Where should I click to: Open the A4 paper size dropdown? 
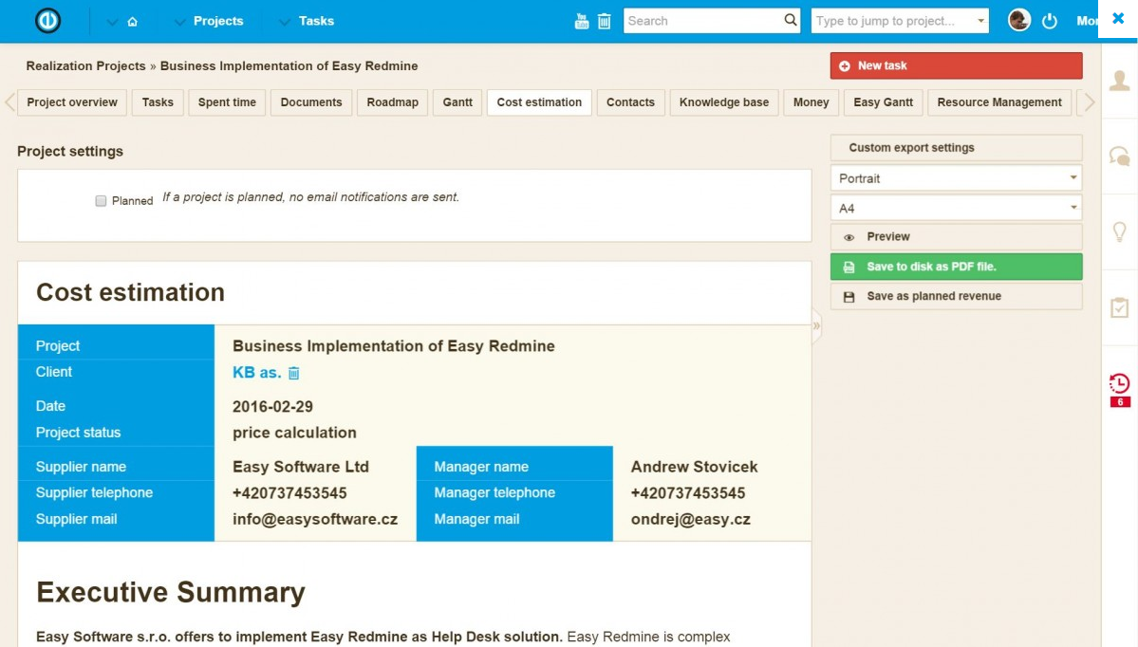point(956,208)
